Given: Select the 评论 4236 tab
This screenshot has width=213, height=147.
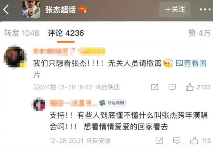Looking at the screenshot, I should (66, 33).
